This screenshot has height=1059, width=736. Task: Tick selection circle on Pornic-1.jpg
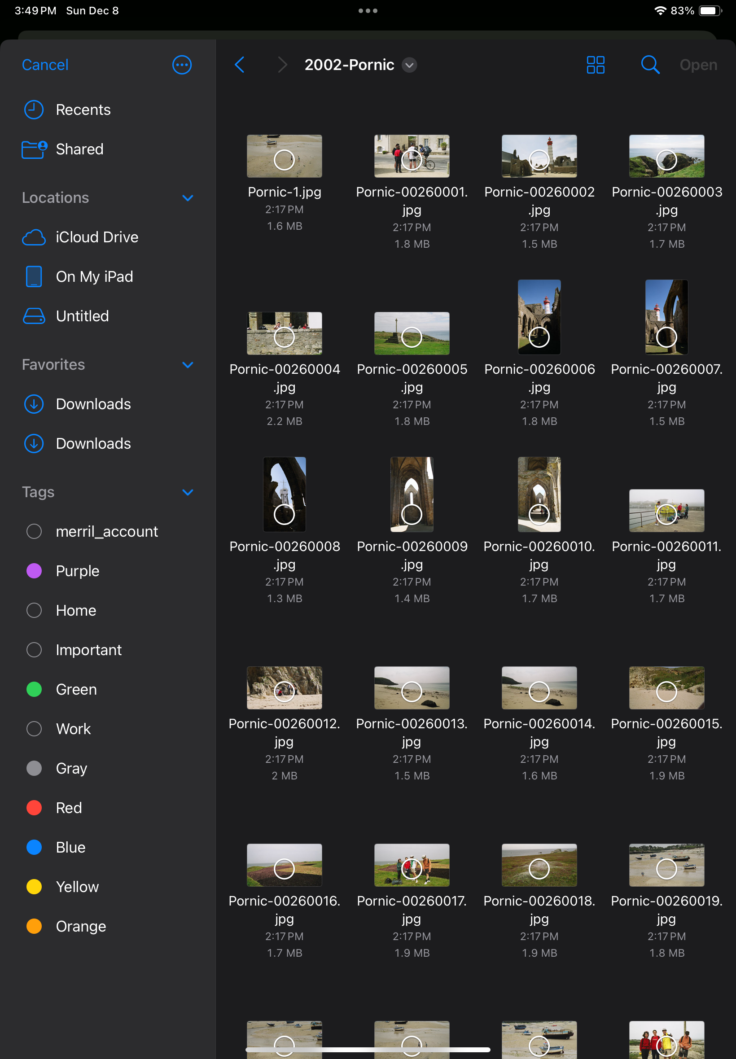[x=284, y=160]
